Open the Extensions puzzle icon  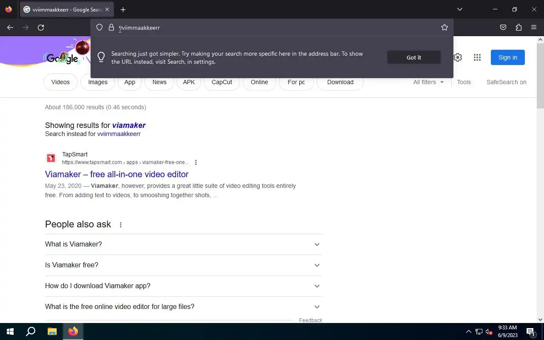point(518,28)
